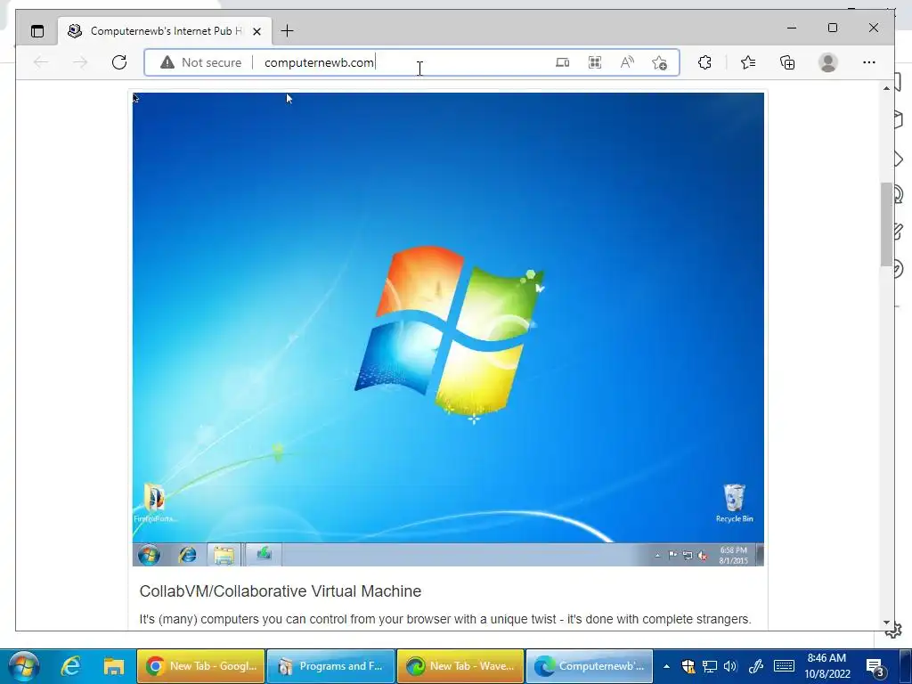912x684 pixels.
Task: Open the Extensions puzzle icon
Action: (x=705, y=62)
